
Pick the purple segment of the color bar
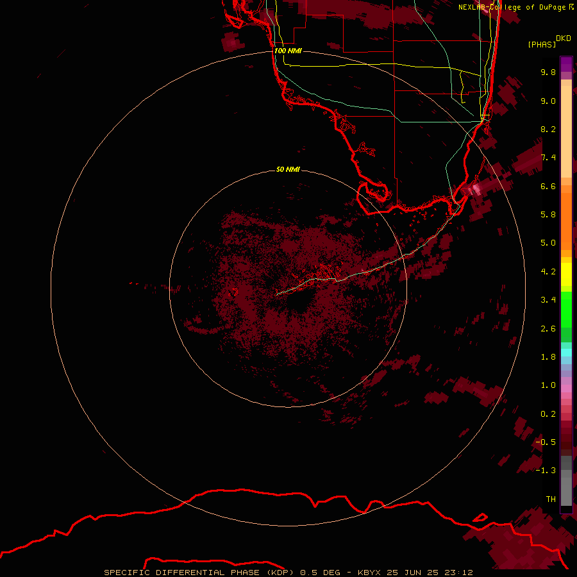coord(566,64)
